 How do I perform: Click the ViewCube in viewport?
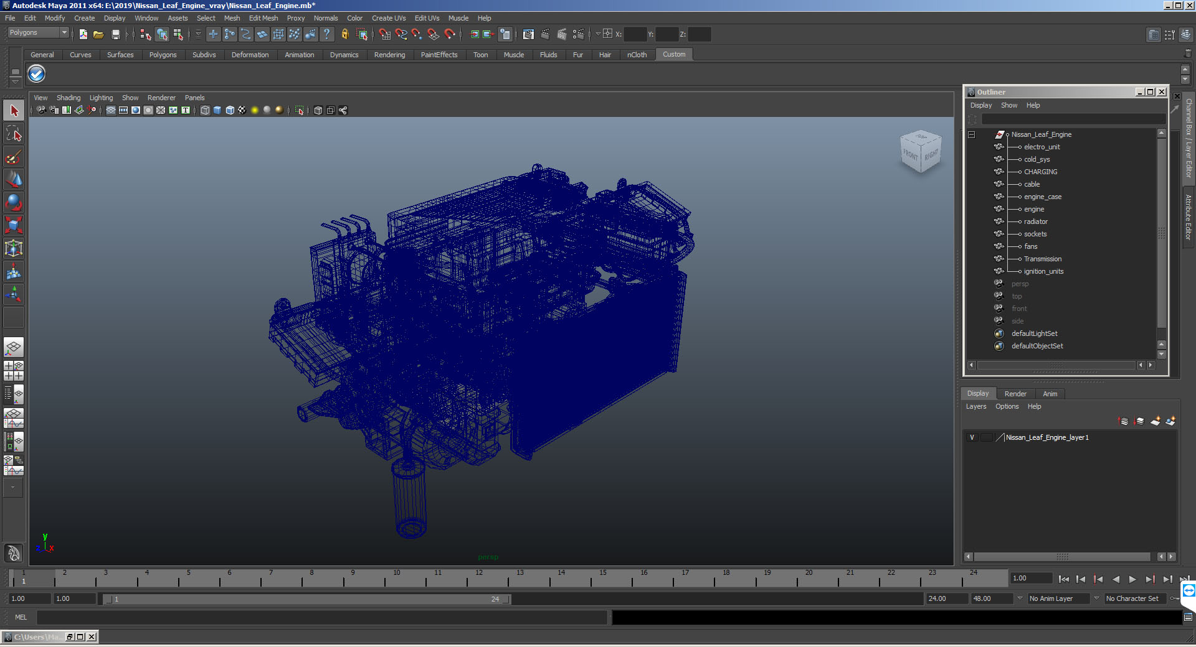[921, 152]
